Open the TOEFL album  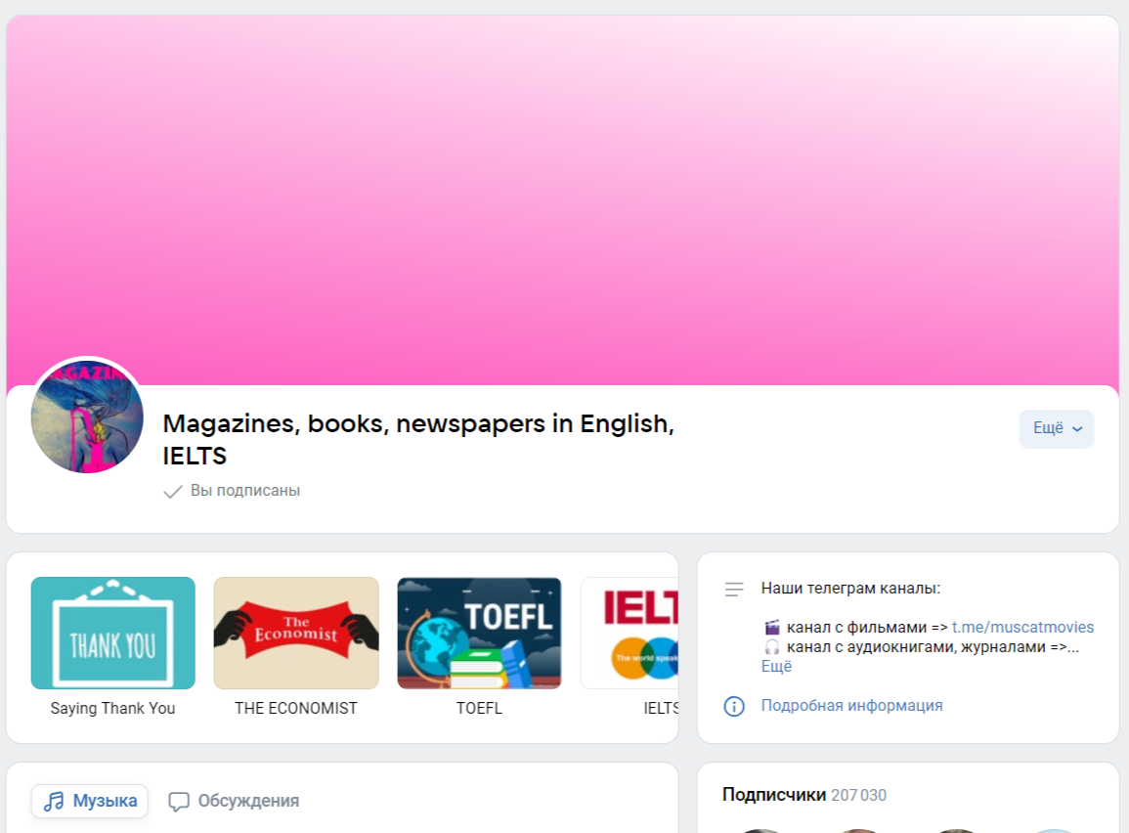(479, 633)
